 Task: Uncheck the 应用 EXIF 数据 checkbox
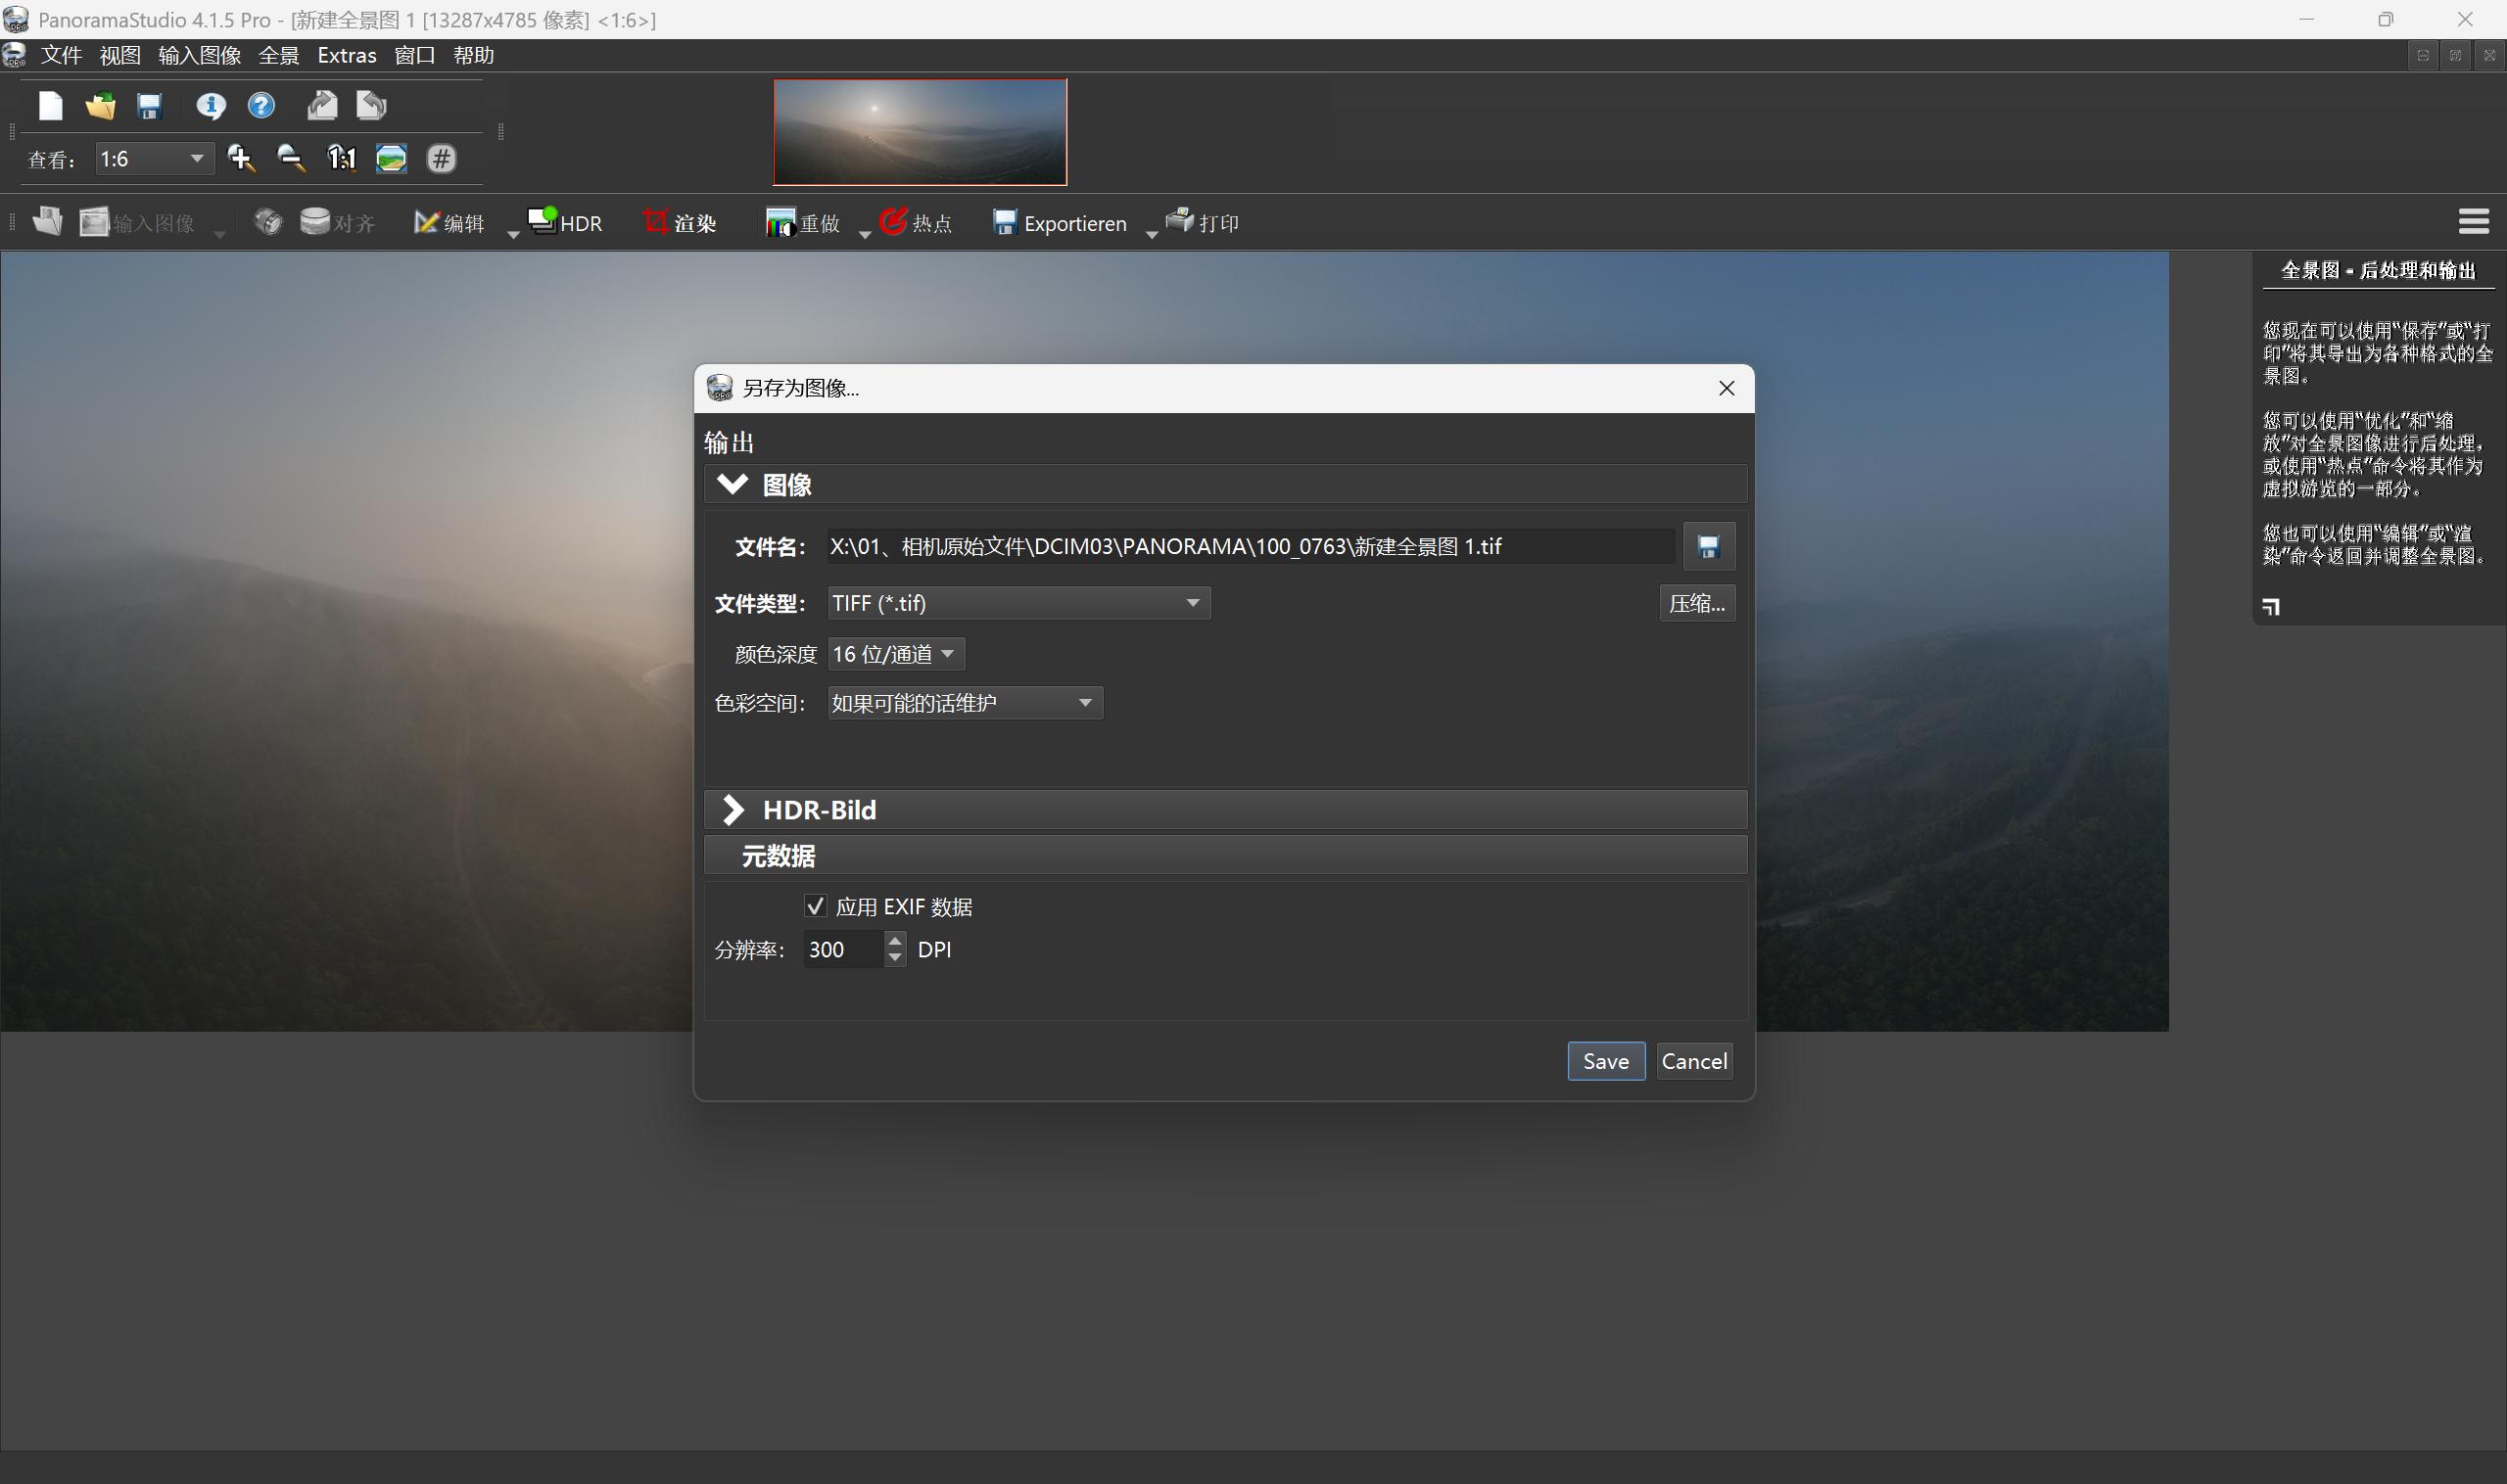(816, 906)
